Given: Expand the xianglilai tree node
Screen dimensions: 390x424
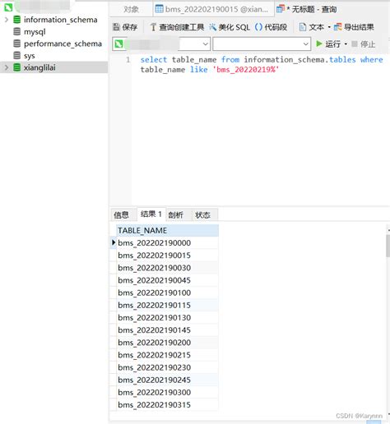Looking at the screenshot, I should pos(7,67).
